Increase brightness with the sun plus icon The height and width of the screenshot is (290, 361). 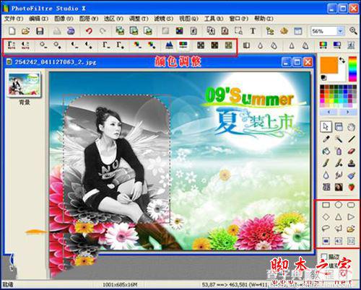57,45
